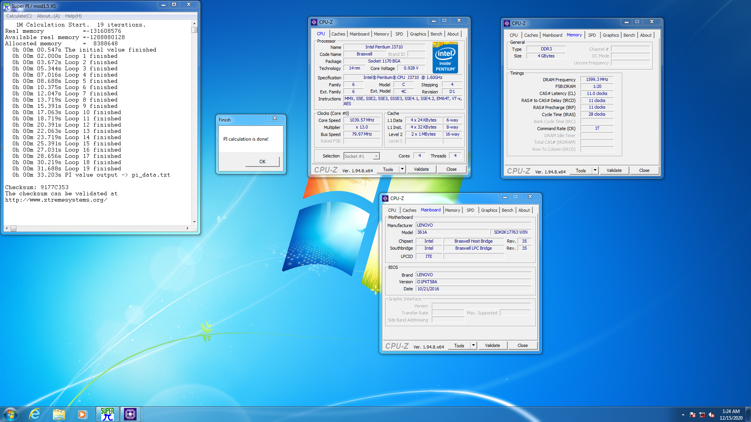751x422 pixels.
Task: Switch to CPU tab in Mainboard window
Action: [x=392, y=210]
